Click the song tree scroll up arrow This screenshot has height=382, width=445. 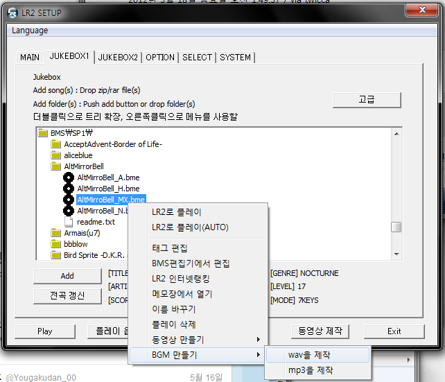[x=396, y=134]
